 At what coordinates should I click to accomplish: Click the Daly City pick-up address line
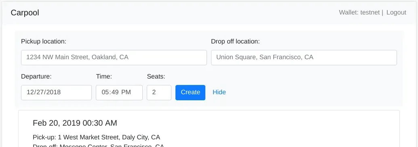(x=97, y=137)
